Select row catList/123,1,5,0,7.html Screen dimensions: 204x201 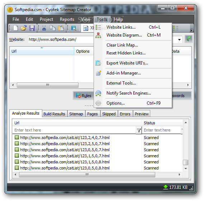pos(98,156)
